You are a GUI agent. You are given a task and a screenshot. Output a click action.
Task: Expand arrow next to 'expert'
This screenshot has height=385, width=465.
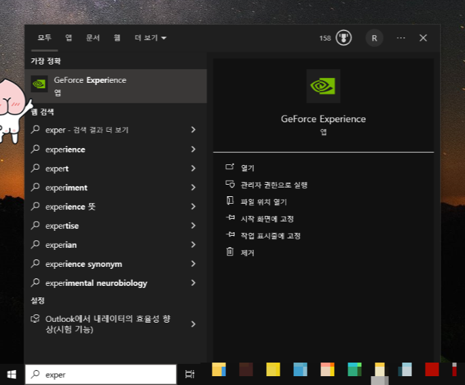click(193, 168)
